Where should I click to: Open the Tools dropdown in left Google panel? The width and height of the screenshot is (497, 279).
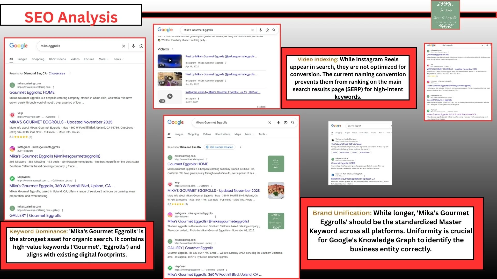click(x=119, y=59)
